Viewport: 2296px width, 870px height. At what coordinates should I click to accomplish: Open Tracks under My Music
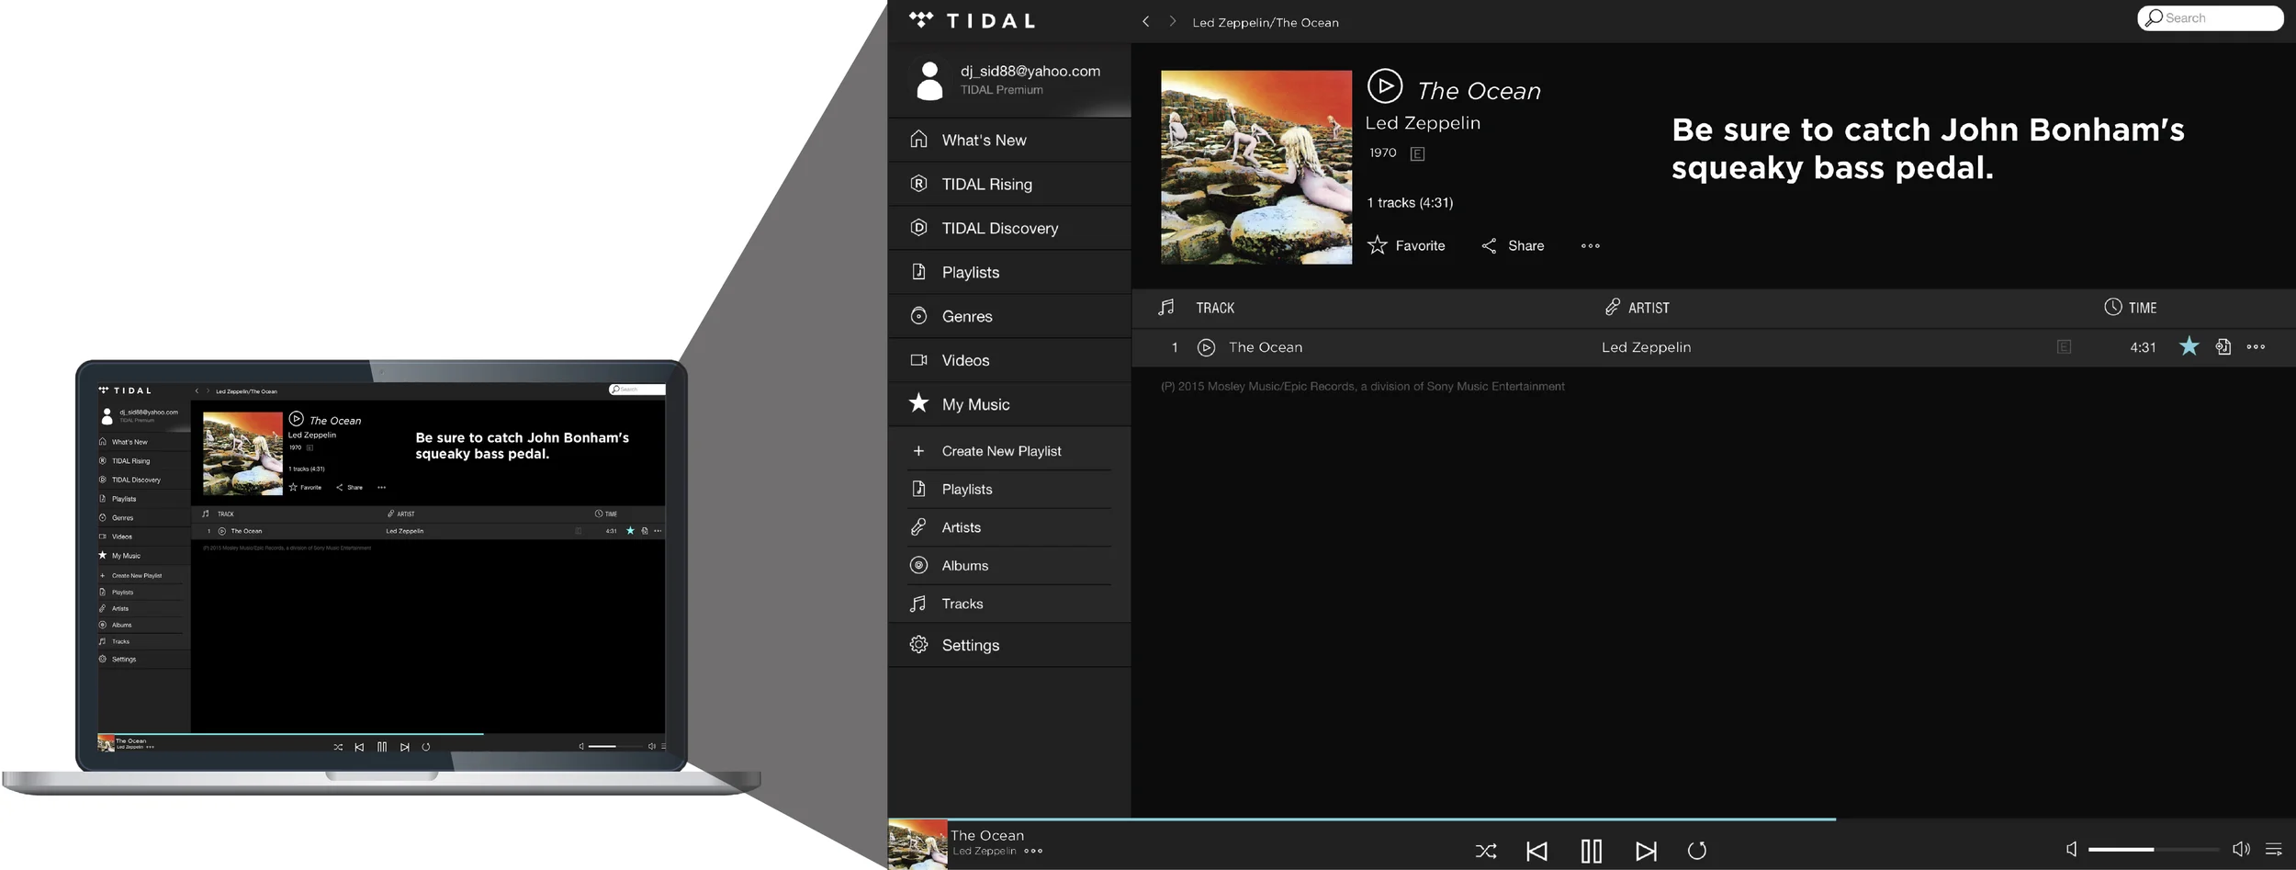1009,604
